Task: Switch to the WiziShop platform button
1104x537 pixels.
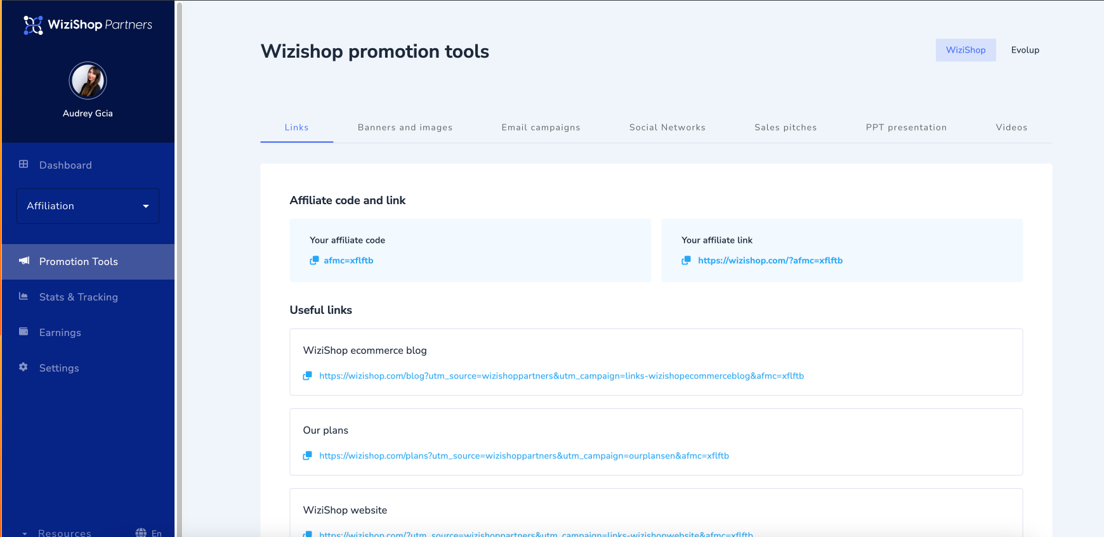Action: pyautogui.click(x=966, y=50)
